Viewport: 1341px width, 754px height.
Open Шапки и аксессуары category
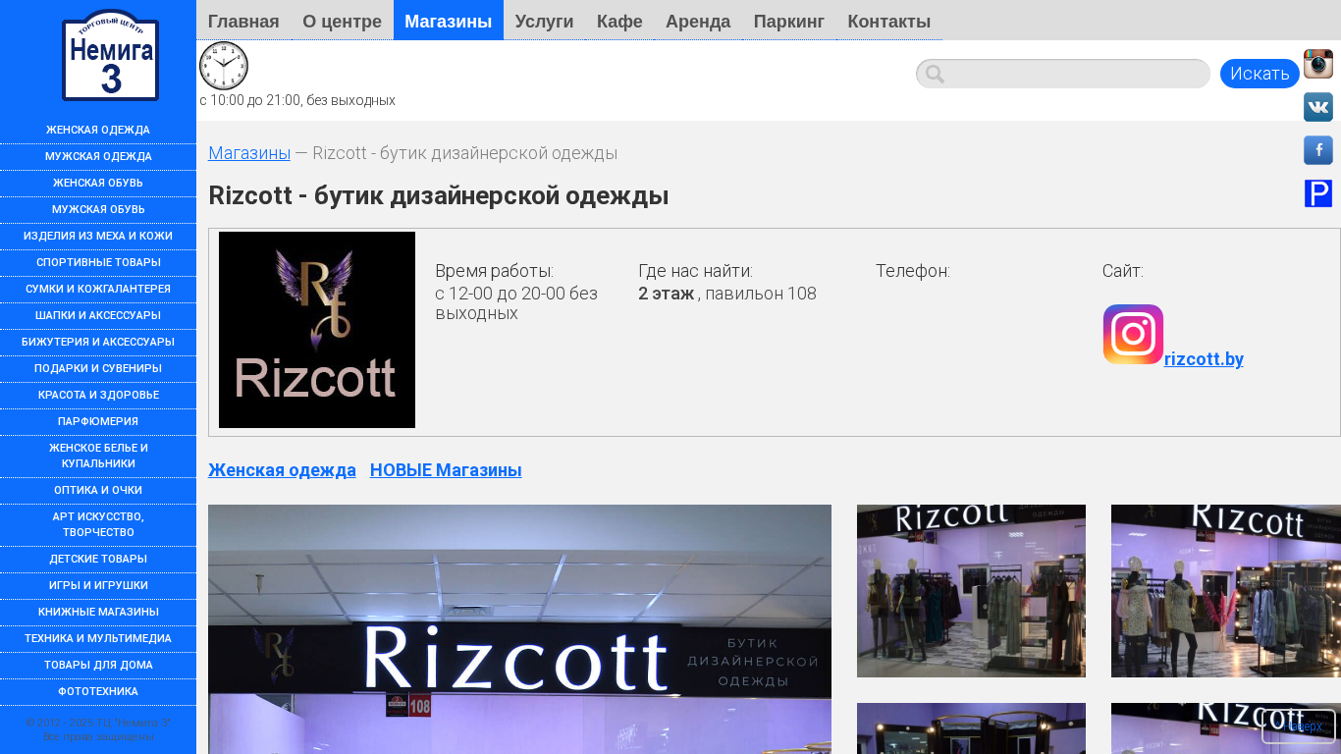(98, 316)
